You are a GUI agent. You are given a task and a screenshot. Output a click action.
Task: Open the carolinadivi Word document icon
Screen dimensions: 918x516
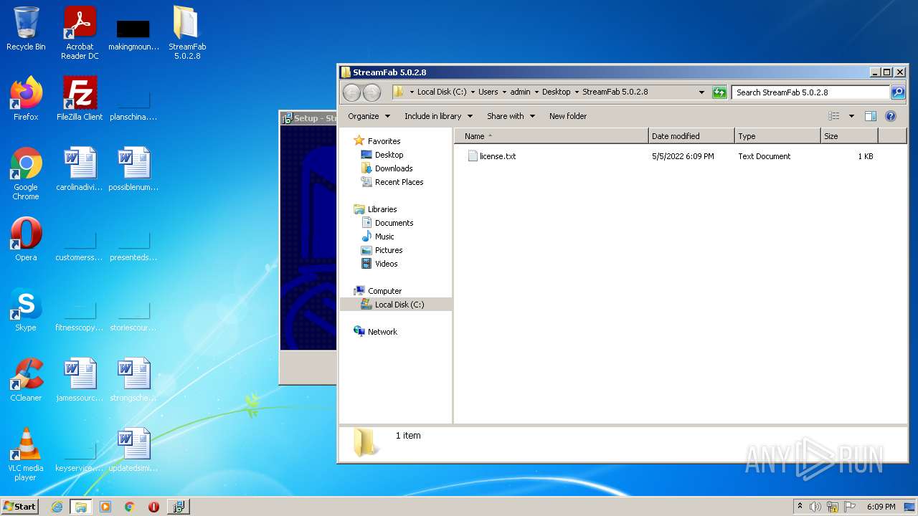tap(80, 169)
